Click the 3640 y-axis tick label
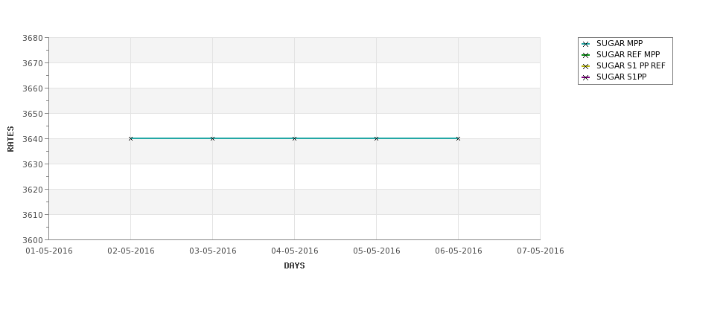Image resolution: width=726 pixels, height=319 pixels. pyautogui.click(x=33, y=139)
